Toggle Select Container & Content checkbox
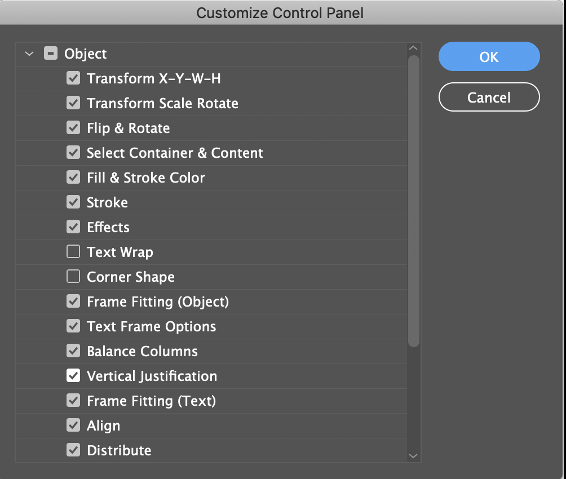The image size is (566, 479). pyautogui.click(x=73, y=153)
